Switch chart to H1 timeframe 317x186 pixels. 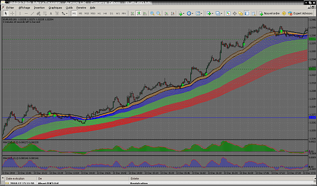coord(99,14)
